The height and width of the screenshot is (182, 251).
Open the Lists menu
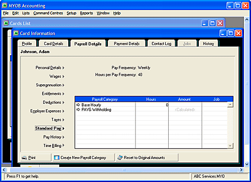coord(26,13)
